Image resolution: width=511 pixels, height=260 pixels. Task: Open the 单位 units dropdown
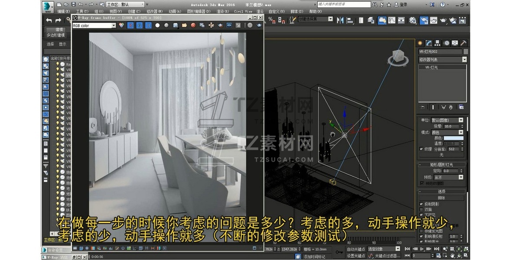447,120
